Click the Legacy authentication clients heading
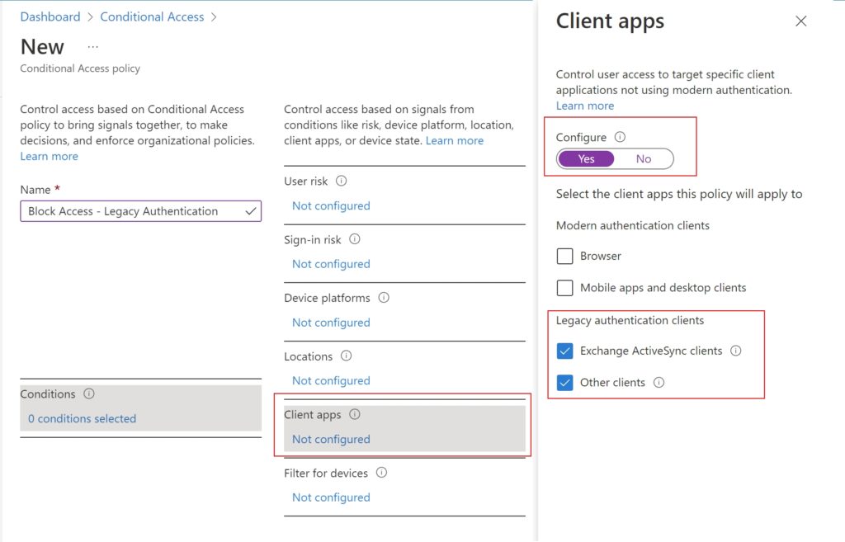The image size is (845, 542). click(x=630, y=321)
